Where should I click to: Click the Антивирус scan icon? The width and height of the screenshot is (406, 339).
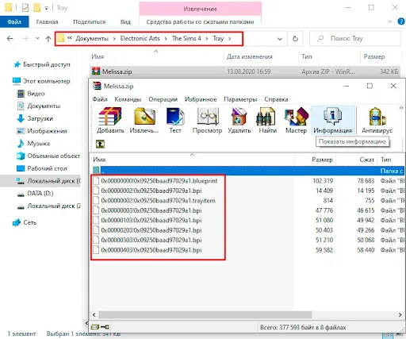click(x=377, y=120)
